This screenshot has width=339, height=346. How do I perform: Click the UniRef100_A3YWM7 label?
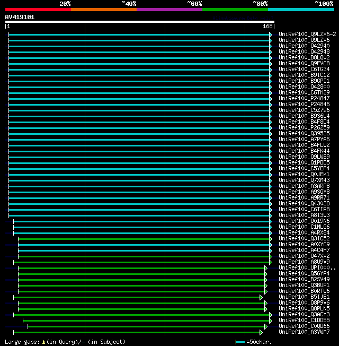click(x=304, y=332)
